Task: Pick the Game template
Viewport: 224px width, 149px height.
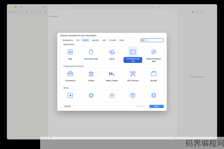Action: point(112,52)
